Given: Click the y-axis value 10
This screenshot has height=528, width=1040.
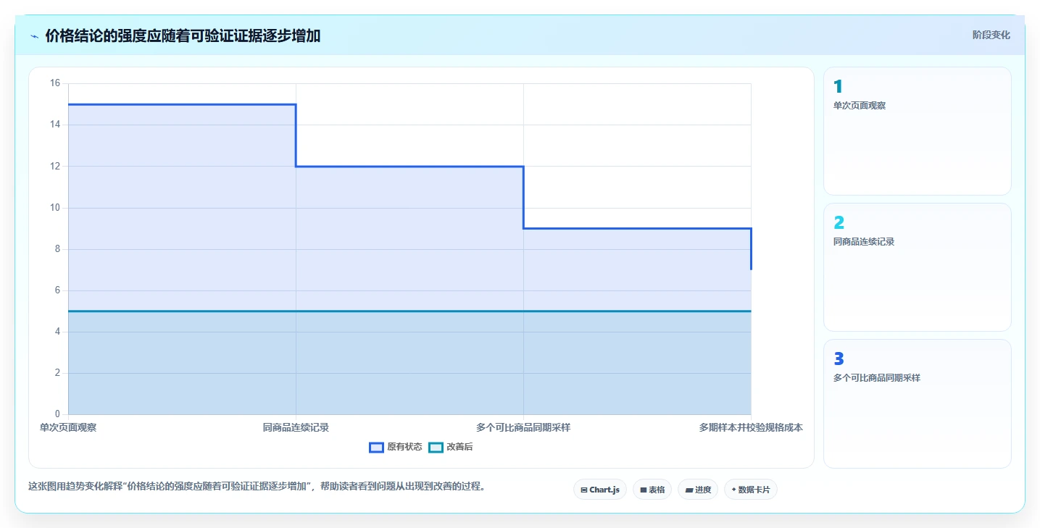Looking at the screenshot, I should coord(55,208).
